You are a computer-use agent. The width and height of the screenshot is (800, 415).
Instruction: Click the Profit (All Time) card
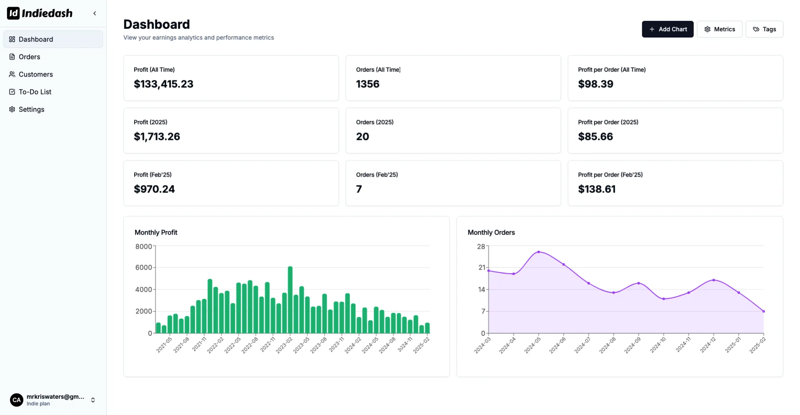tap(231, 78)
